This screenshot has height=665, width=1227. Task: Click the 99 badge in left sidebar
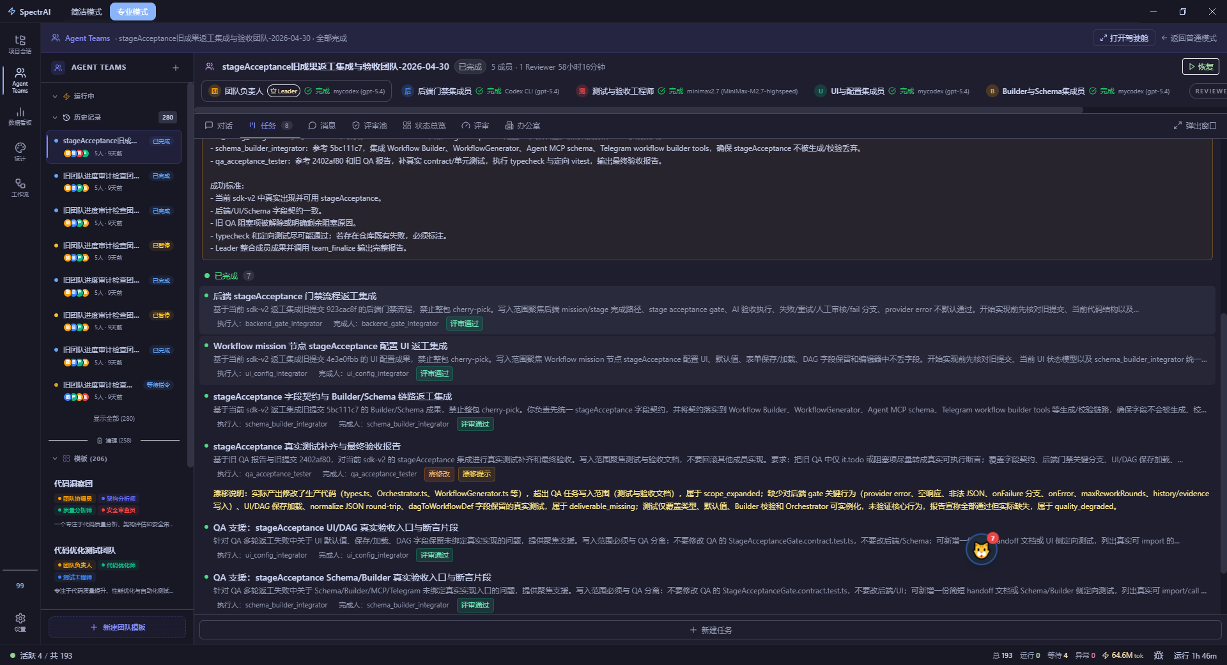pyautogui.click(x=20, y=586)
